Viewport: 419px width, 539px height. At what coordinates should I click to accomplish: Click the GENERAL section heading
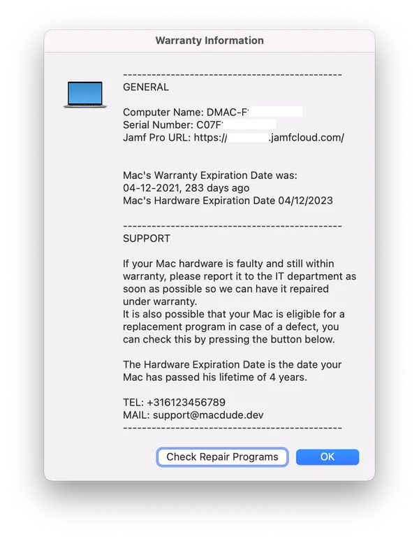(146, 87)
